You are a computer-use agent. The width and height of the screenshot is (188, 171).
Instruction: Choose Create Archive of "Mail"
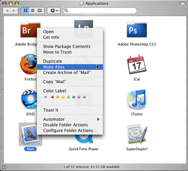pos(70,73)
